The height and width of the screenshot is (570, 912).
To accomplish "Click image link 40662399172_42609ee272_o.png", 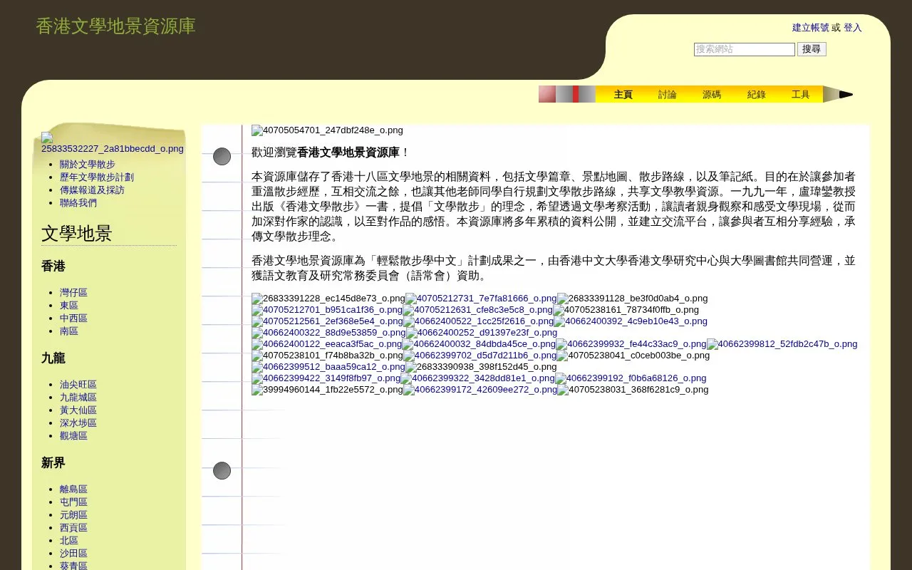I will pyautogui.click(x=480, y=390).
